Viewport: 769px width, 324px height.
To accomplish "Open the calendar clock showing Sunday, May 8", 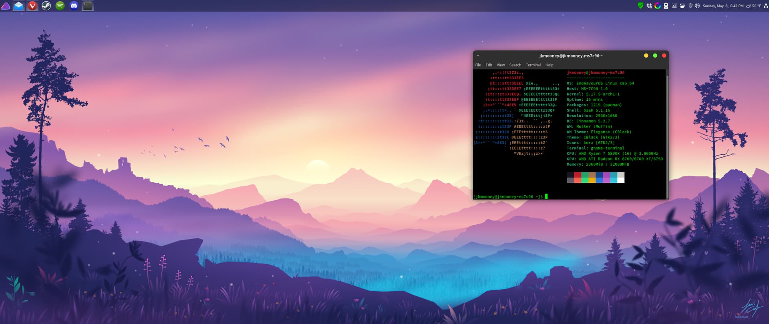I will point(723,6).
